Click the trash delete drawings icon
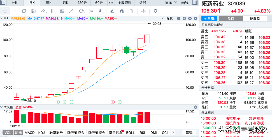Image resolution: width=272 pixels, height=137 pixels. [131, 11]
